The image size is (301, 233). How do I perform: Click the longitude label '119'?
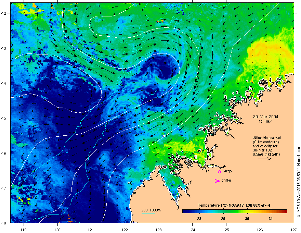(x=24, y=230)
